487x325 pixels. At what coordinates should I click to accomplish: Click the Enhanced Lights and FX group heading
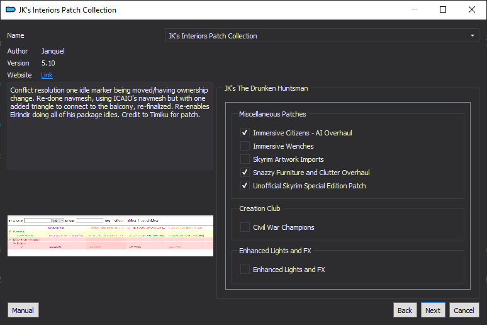(275, 251)
